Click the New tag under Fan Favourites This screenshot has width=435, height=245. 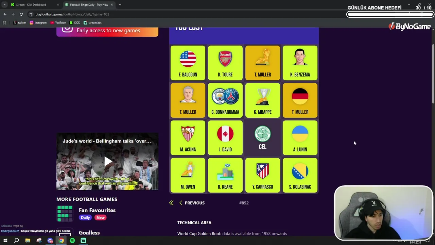[x=101, y=217]
